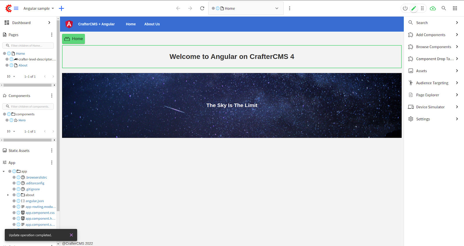Click the top-right search magnifier icon
Screen dimensions: 464x246
coord(444,8)
